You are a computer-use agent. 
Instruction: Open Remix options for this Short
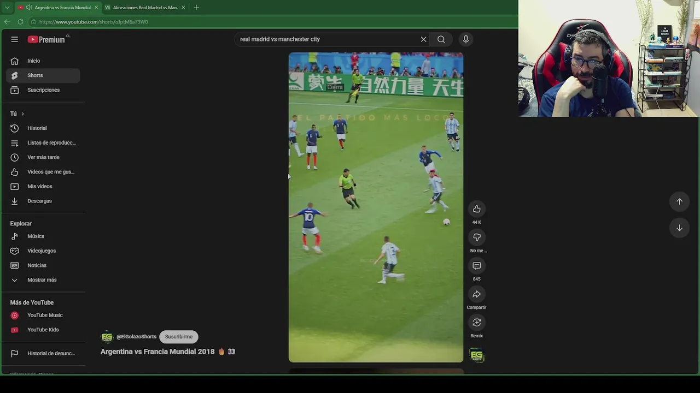(477, 323)
